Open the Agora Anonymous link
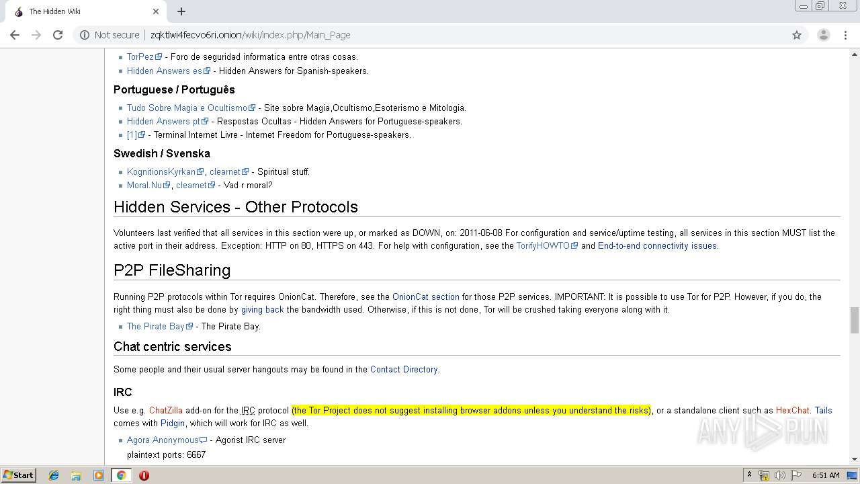 tap(163, 440)
